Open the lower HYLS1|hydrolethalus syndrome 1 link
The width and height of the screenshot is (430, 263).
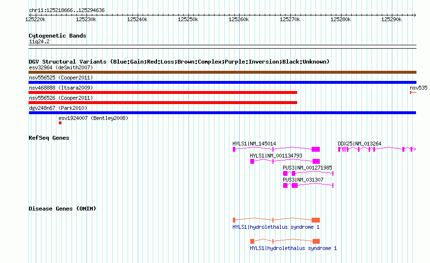[293, 248]
